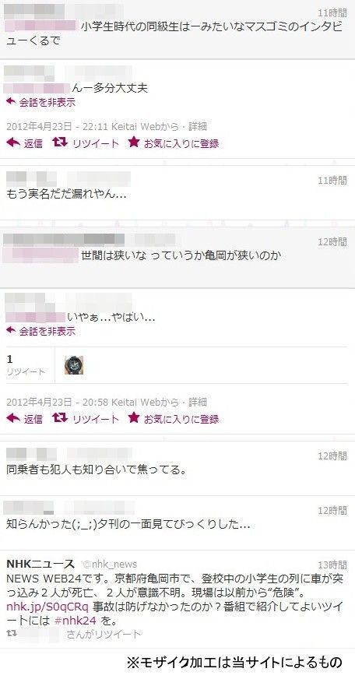Click favorite star icon under 22:11 tweet
The image size is (355, 679).
pos(133,142)
